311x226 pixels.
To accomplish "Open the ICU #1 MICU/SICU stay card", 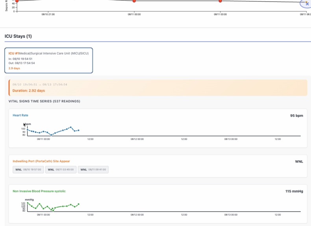I will 48,60.
